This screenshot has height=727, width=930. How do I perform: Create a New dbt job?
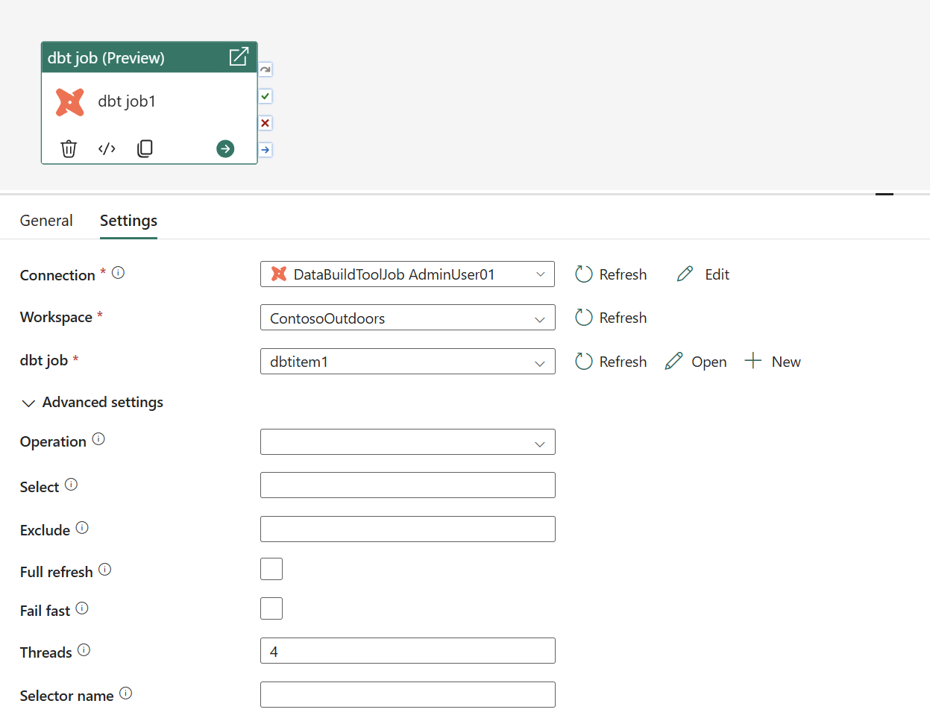pos(773,362)
